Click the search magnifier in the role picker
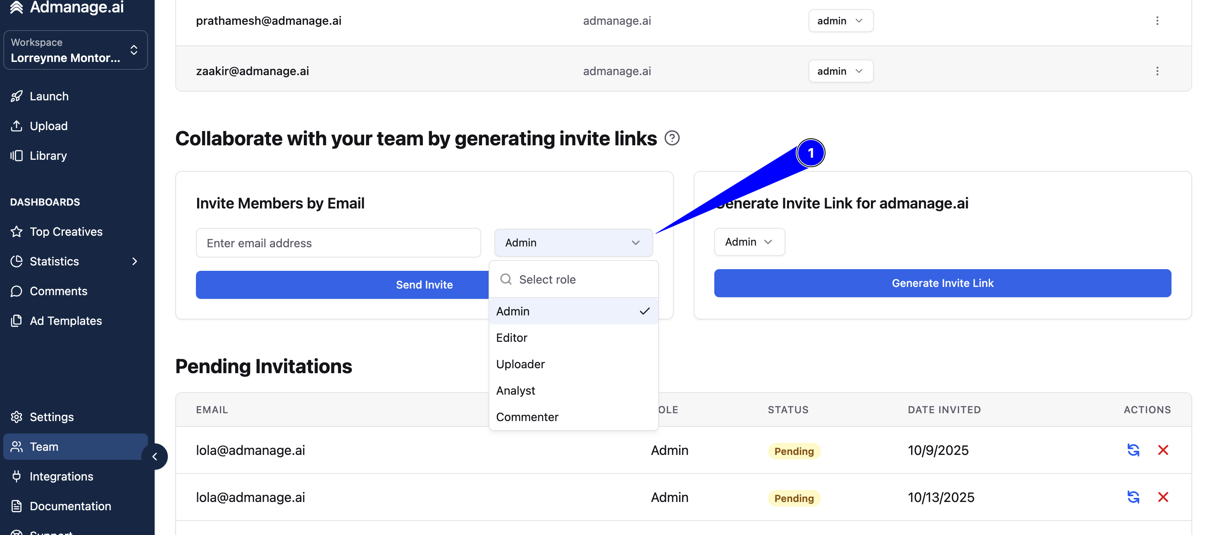1212x535 pixels. (506, 279)
